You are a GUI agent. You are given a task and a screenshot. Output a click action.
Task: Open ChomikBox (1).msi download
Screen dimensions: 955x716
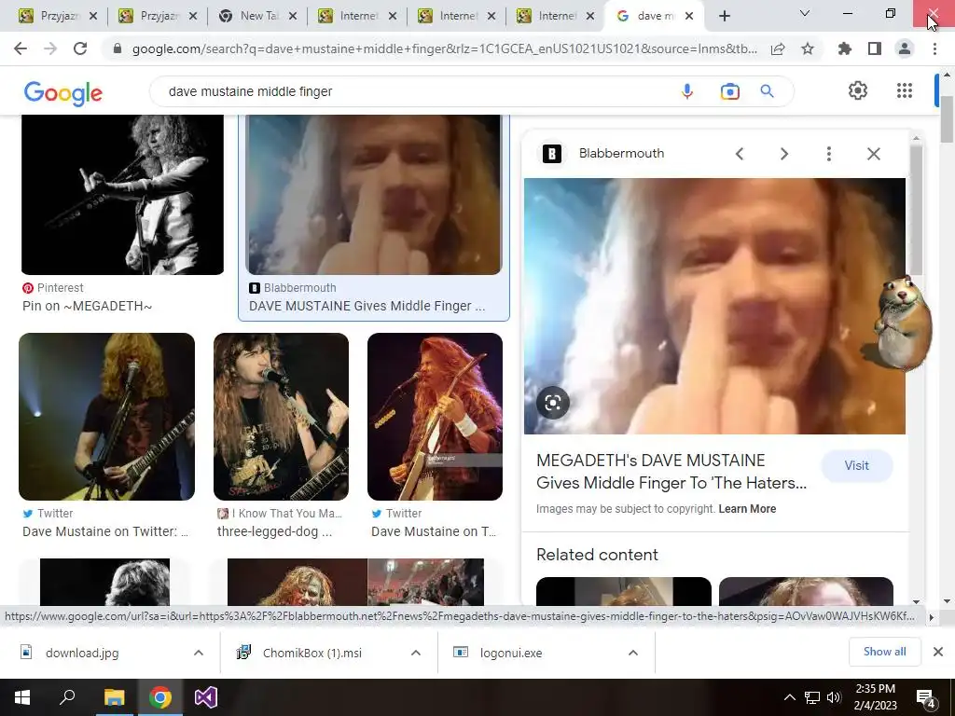(311, 653)
